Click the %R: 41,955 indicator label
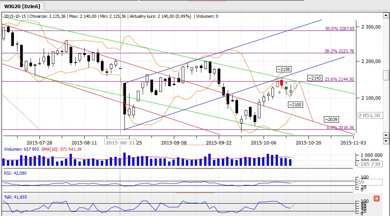 pyautogui.click(x=15, y=197)
